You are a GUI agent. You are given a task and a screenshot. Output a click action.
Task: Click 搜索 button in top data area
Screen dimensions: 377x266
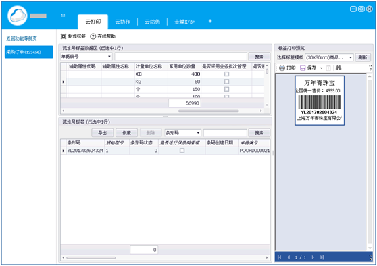point(259,57)
